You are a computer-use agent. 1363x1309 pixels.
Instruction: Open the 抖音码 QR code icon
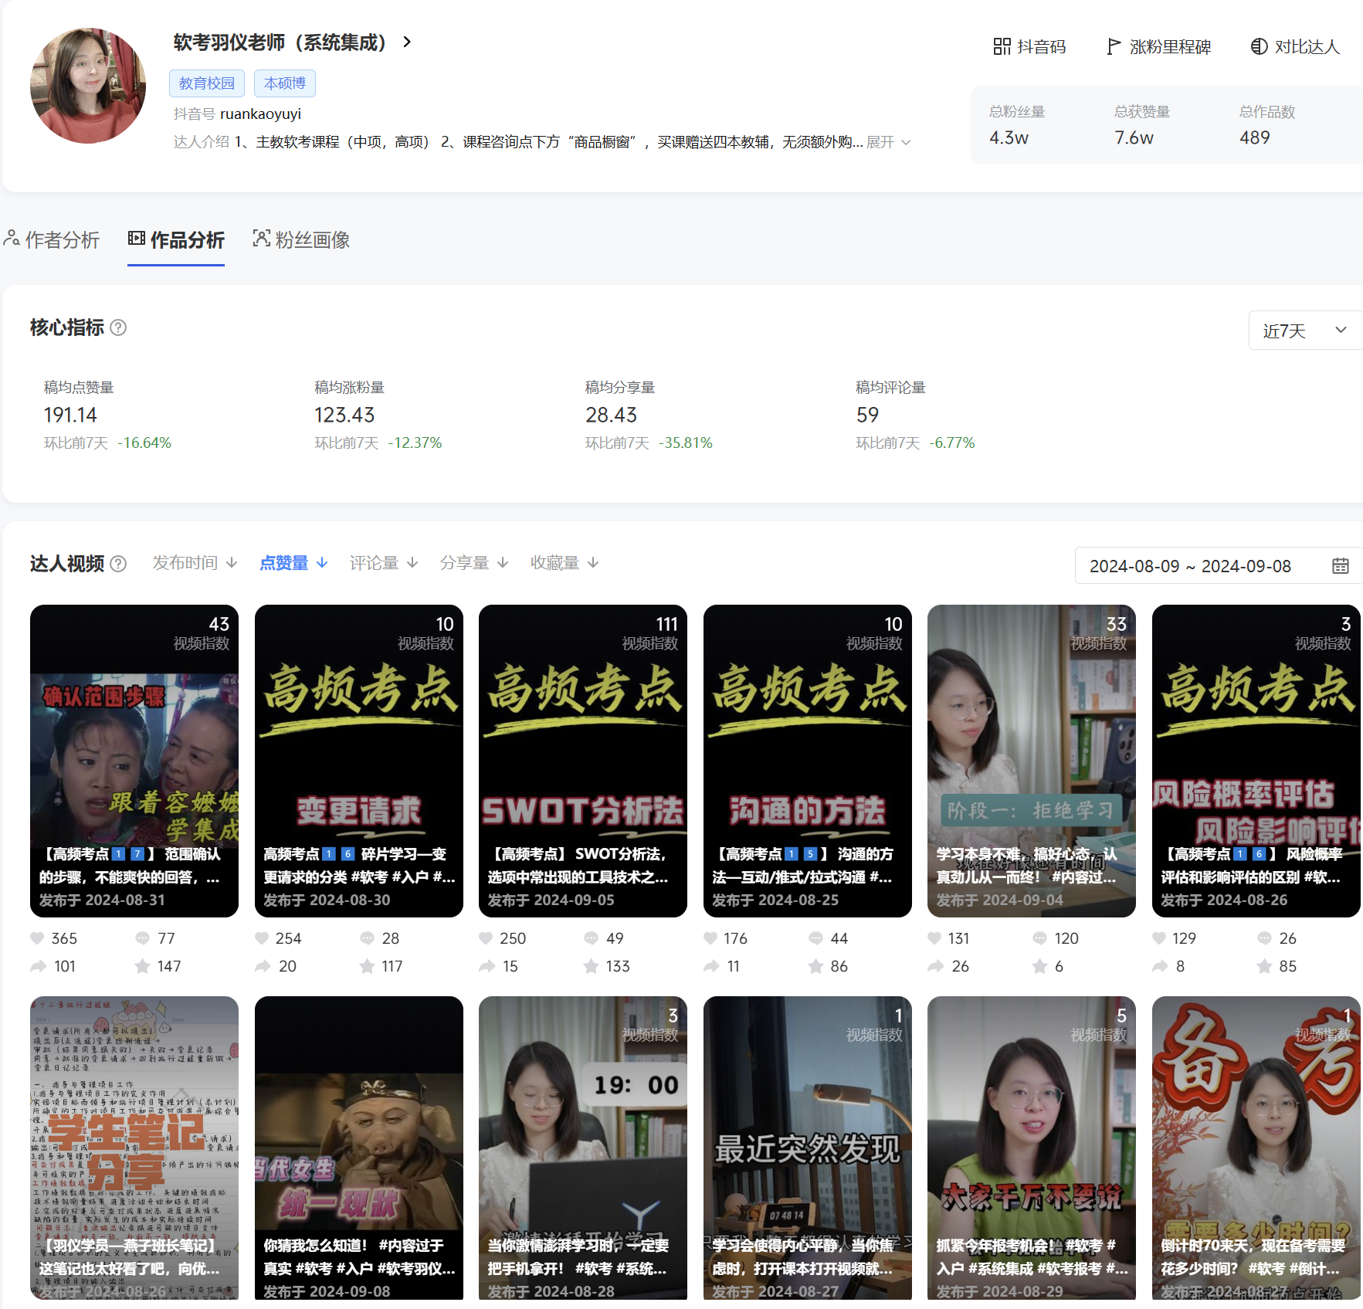(1002, 47)
